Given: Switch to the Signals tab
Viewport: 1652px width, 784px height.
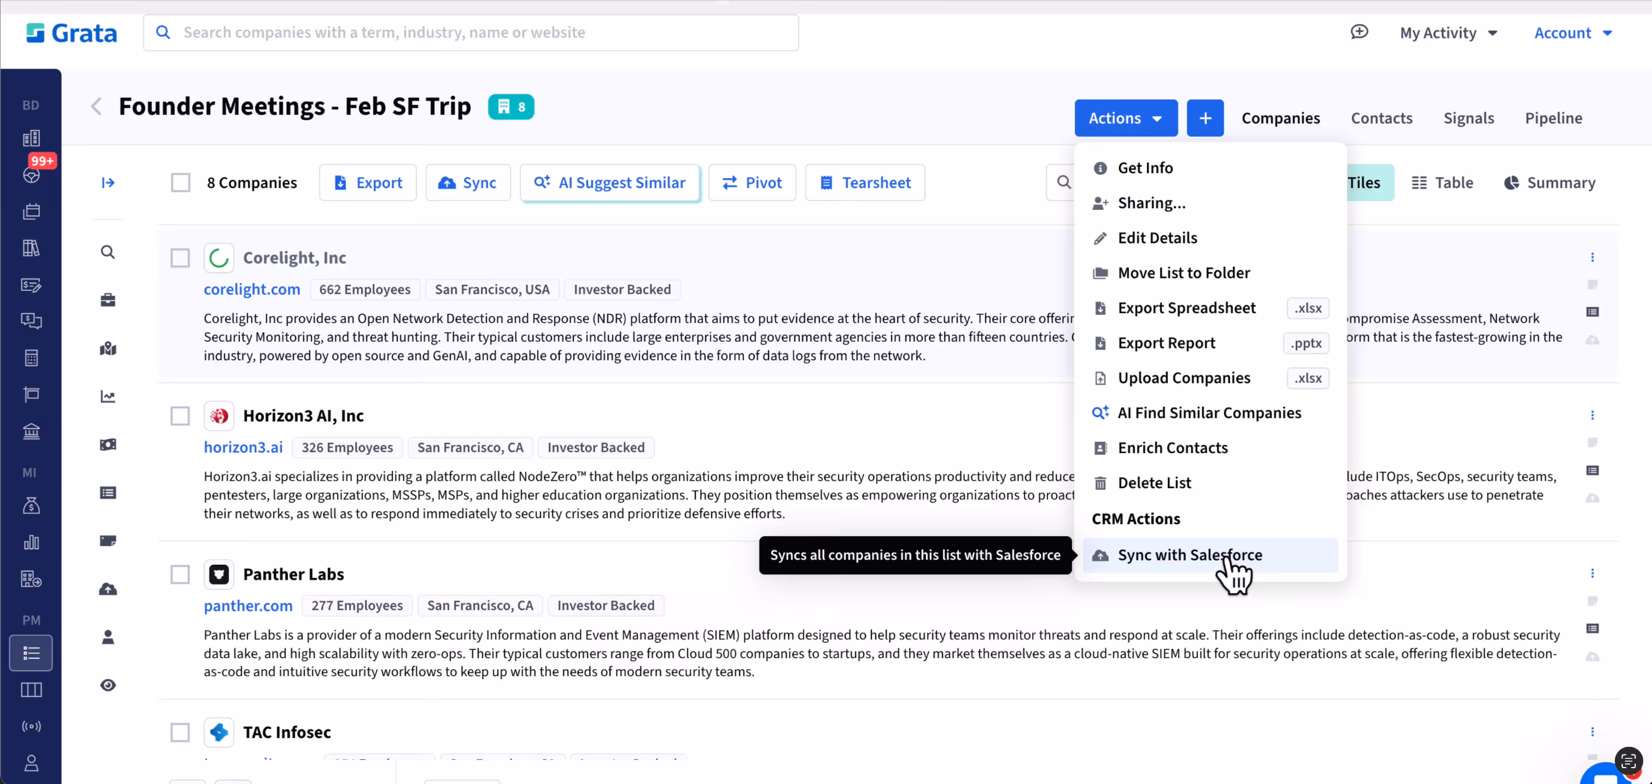Looking at the screenshot, I should 1469,118.
